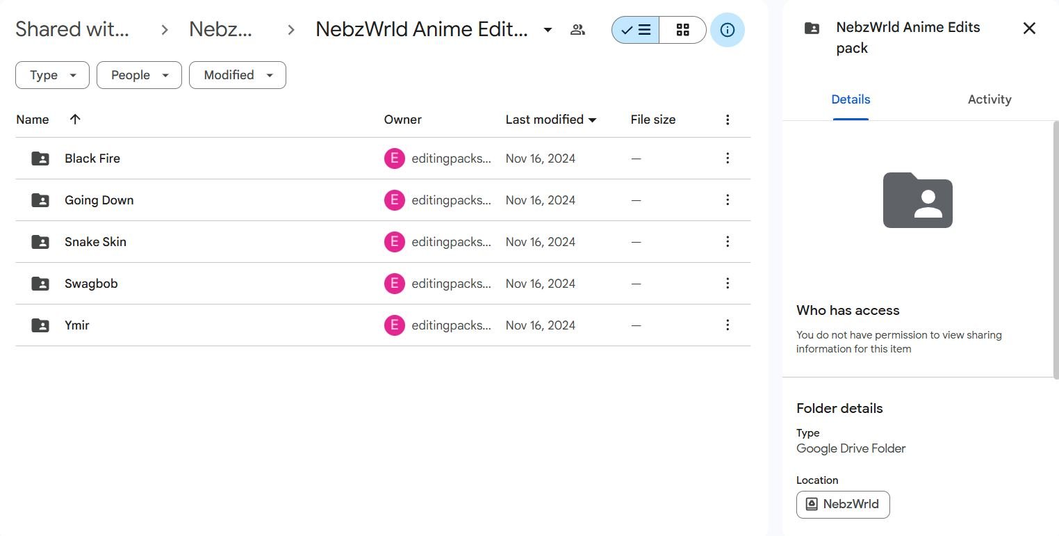Click editingpacks owner text in Going Down row

[x=451, y=200]
